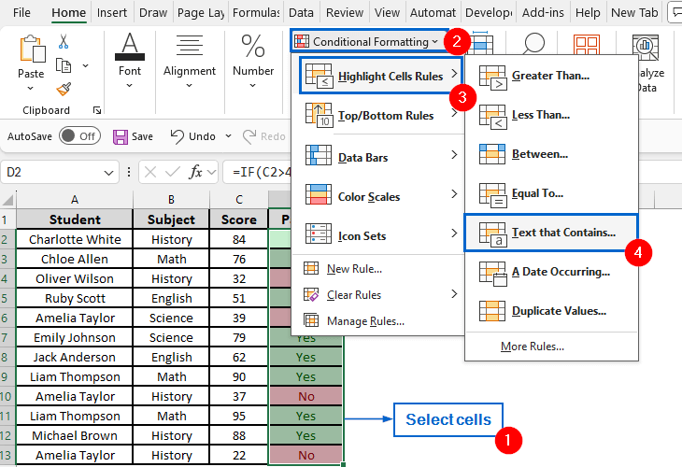Open the Conditional Formatting dropdown
This screenshot has height=467, width=682.
pyautogui.click(x=366, y=42)
